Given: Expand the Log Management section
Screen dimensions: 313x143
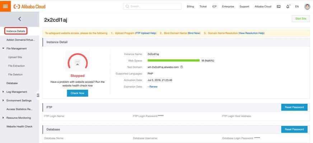Looking at the screenshot, I should [3, 92].
